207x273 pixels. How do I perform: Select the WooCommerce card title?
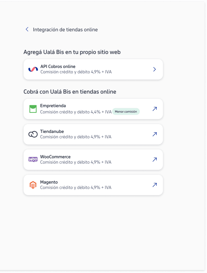click(55, 157)
